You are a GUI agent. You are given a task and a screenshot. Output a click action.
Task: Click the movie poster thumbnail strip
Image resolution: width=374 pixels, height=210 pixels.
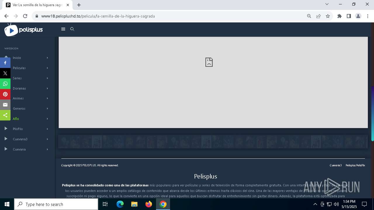tap(213, 142)
